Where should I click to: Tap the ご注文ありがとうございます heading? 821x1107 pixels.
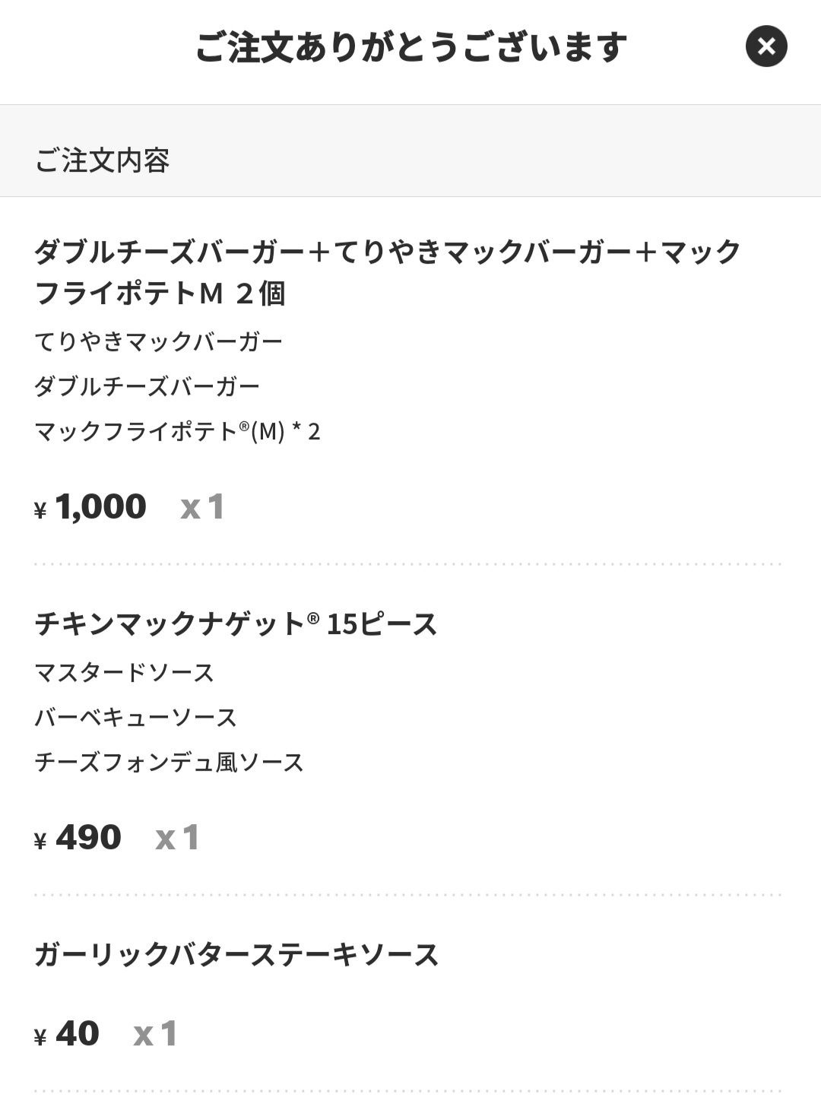[410, 47]
